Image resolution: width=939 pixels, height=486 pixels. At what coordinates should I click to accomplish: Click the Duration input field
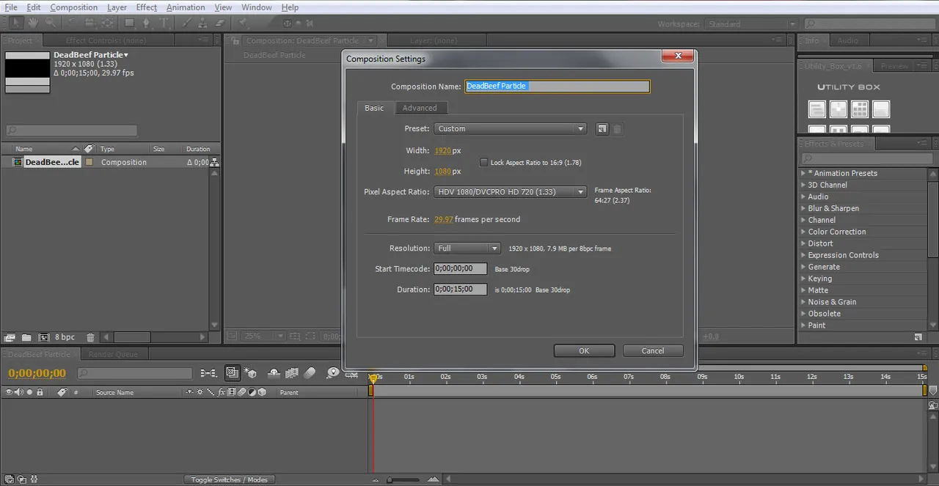[460, 290]
